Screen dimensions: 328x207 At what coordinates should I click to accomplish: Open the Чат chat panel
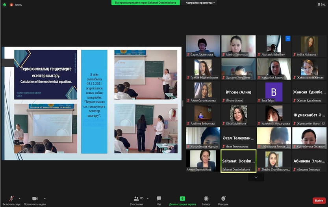tap(159, 199)
